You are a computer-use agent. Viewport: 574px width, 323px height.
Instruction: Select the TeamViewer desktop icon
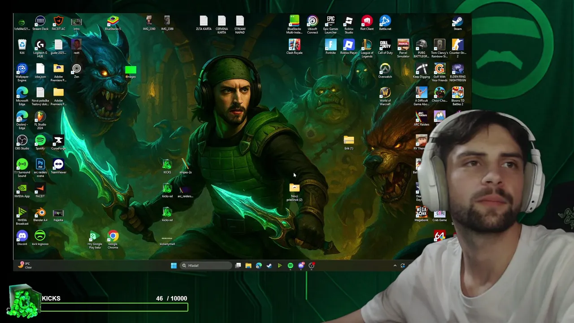click(x=58, y=166)
